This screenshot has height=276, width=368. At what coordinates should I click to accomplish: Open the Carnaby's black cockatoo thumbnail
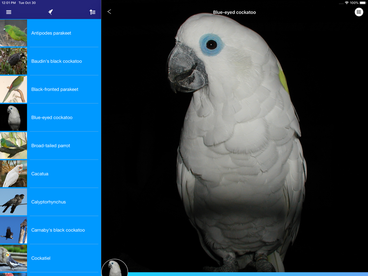tap(13, 230)
